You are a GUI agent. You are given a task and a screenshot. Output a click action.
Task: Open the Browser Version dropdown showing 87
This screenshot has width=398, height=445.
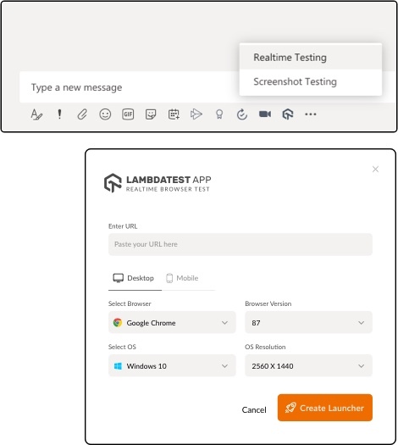tap(308, 323)
